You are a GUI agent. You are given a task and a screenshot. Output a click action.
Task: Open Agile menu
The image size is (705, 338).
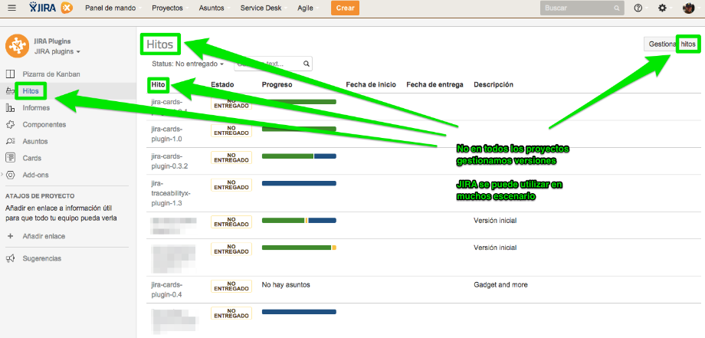point(309,8)
